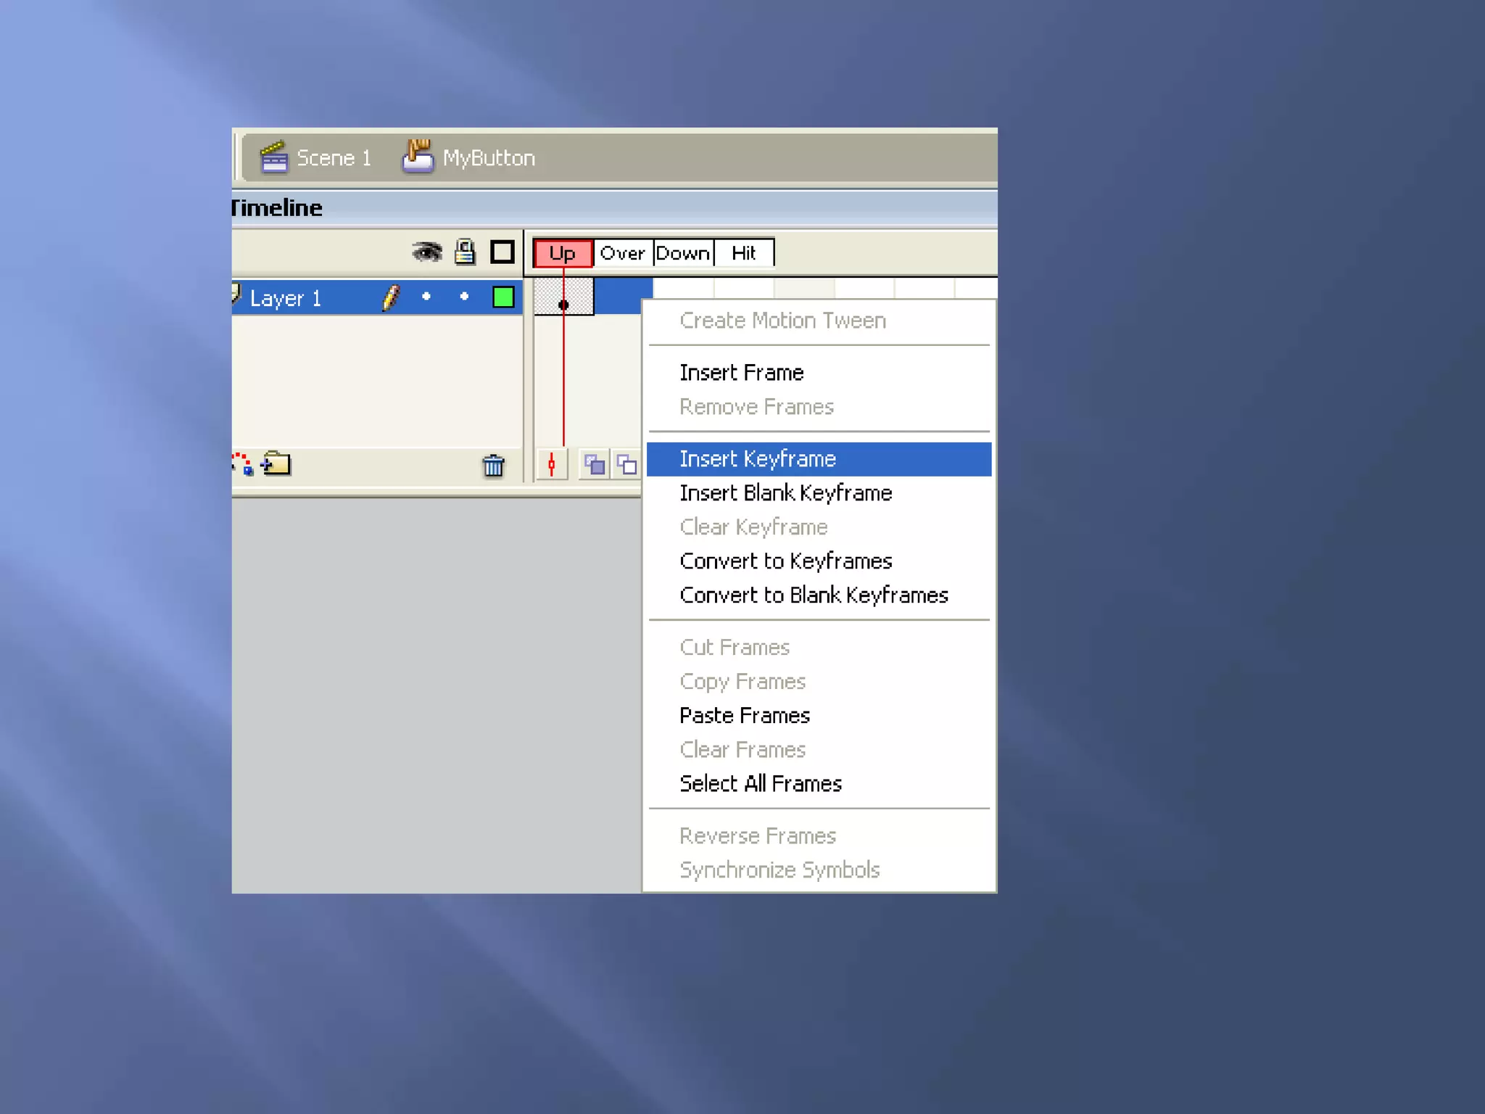Click the outline square show outlines icon
This screenshot has width=1485, height=1114.
tap(502, 252)
